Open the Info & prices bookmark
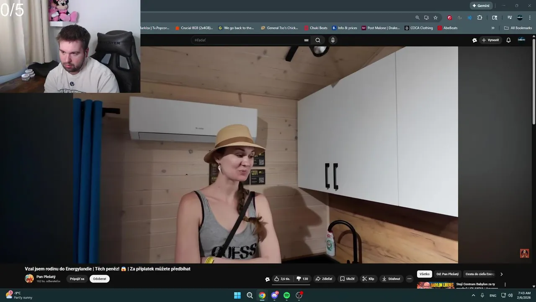The image size is (536, 302). coord(345,28)
